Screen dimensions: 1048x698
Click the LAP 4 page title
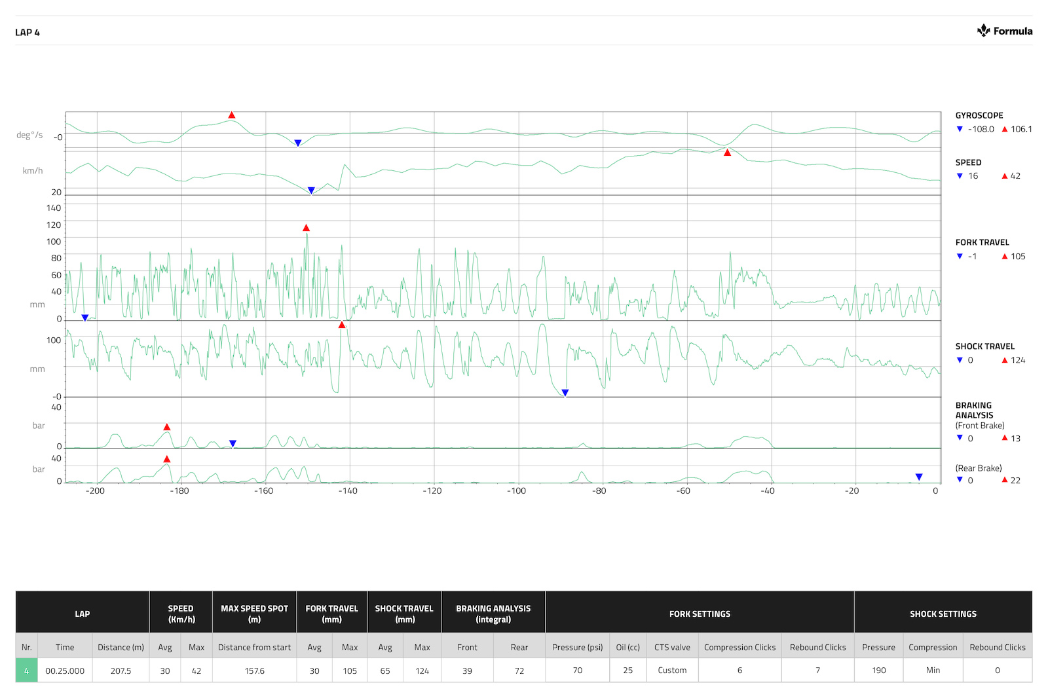click(x=28, y=33)
